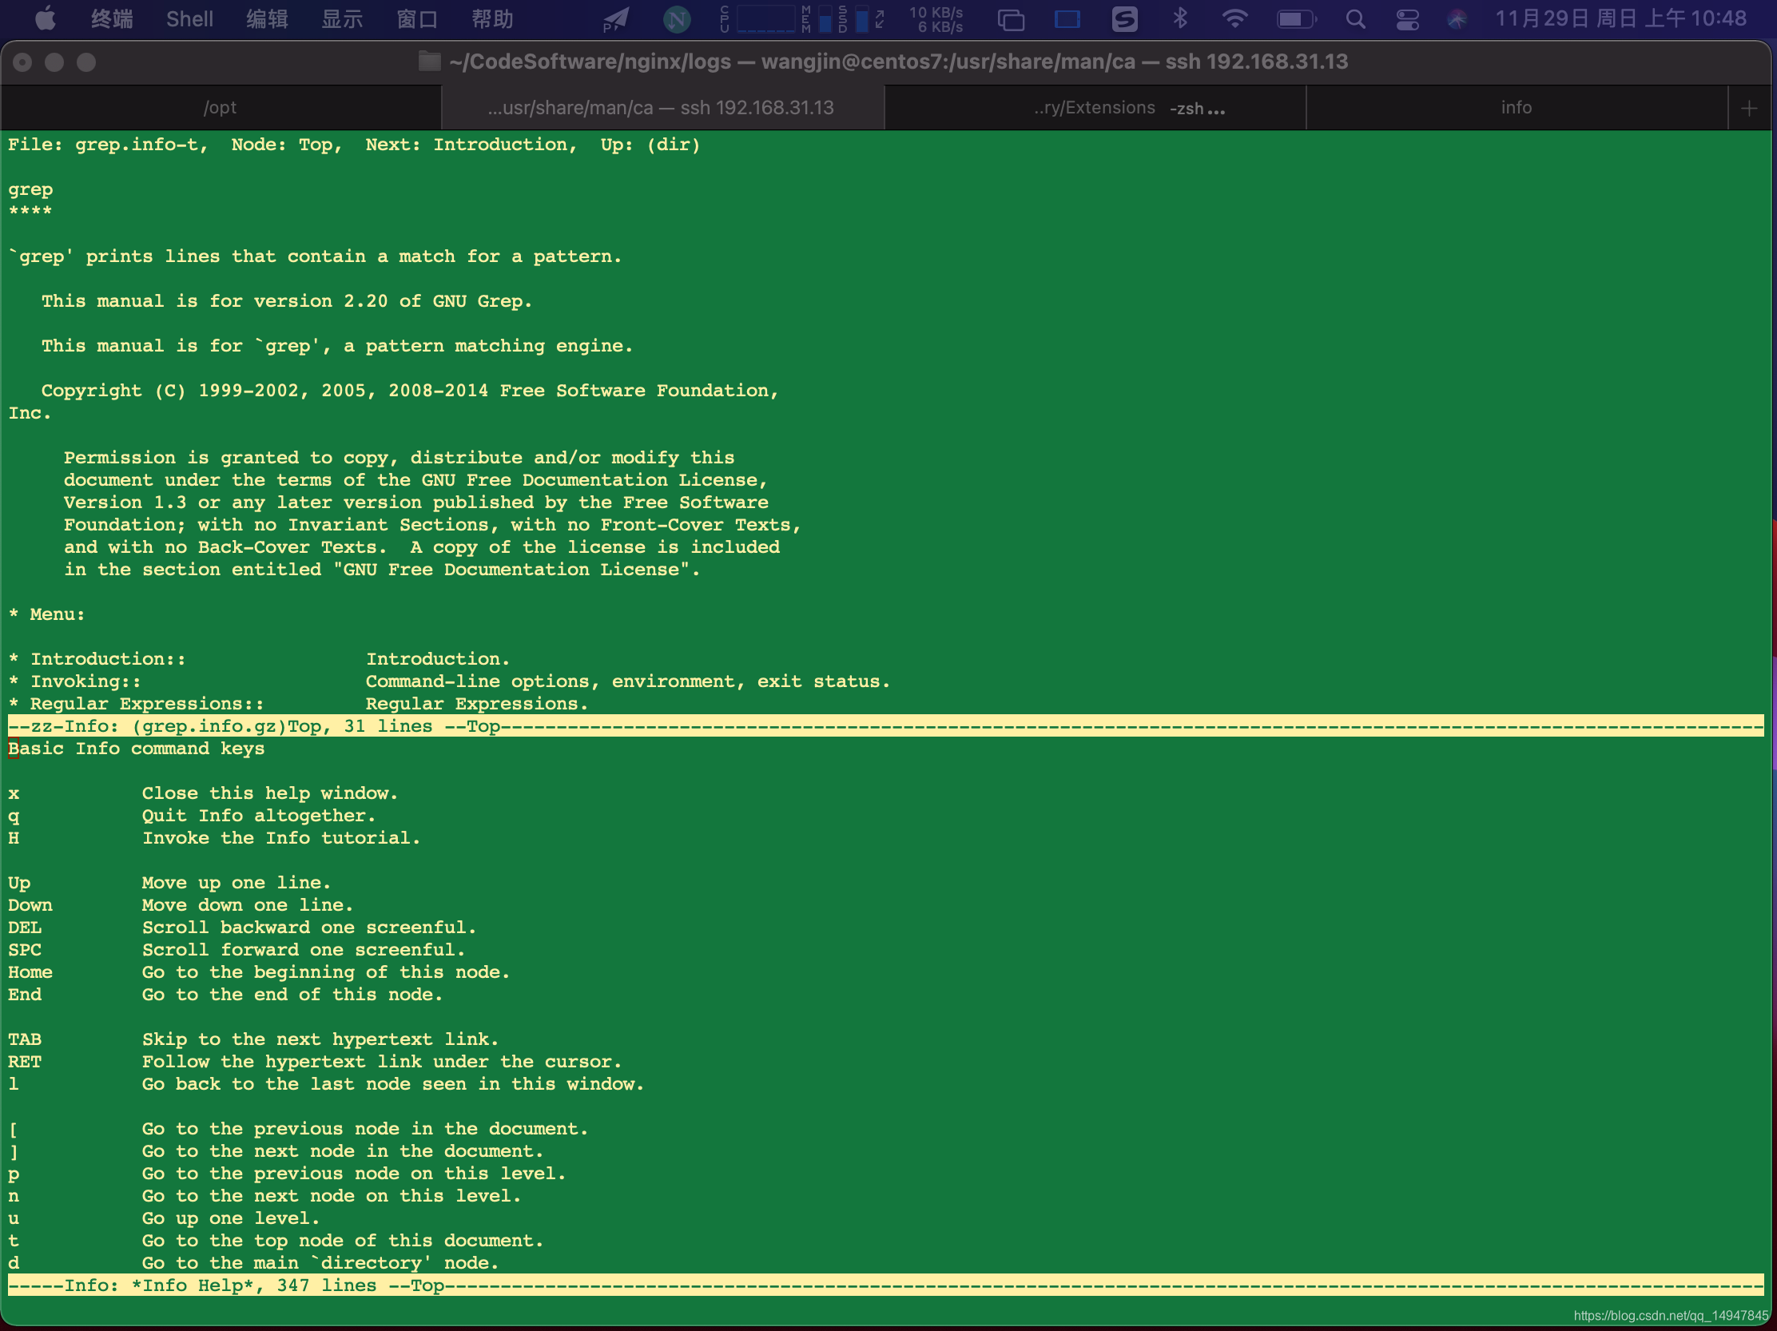Switch to the Extensions -zsh tab
This screenshot has width=1777, height=1331.
(x=1095, y=108)
